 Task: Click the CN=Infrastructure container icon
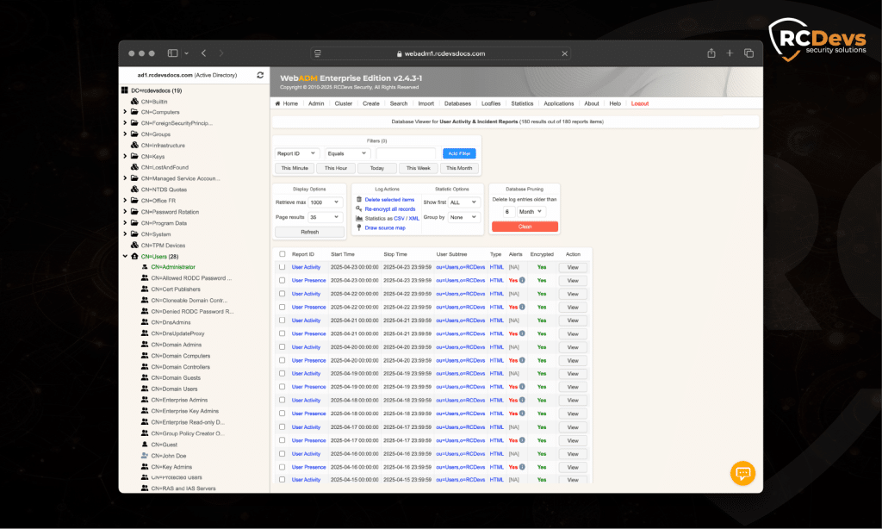coord(134,146)
